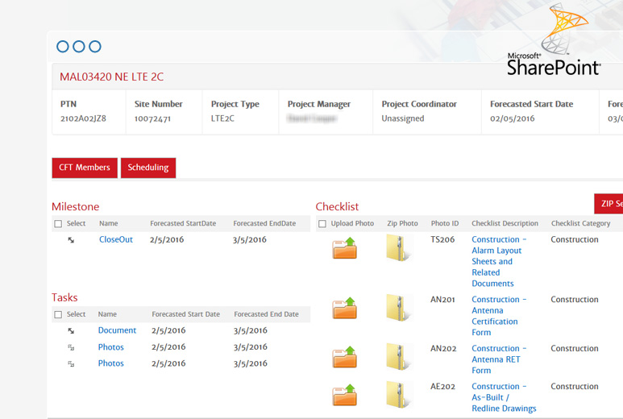Click the last of the three blue window circles
The width and height of the screenshot is (623, 419).
[x=95, y=47]
